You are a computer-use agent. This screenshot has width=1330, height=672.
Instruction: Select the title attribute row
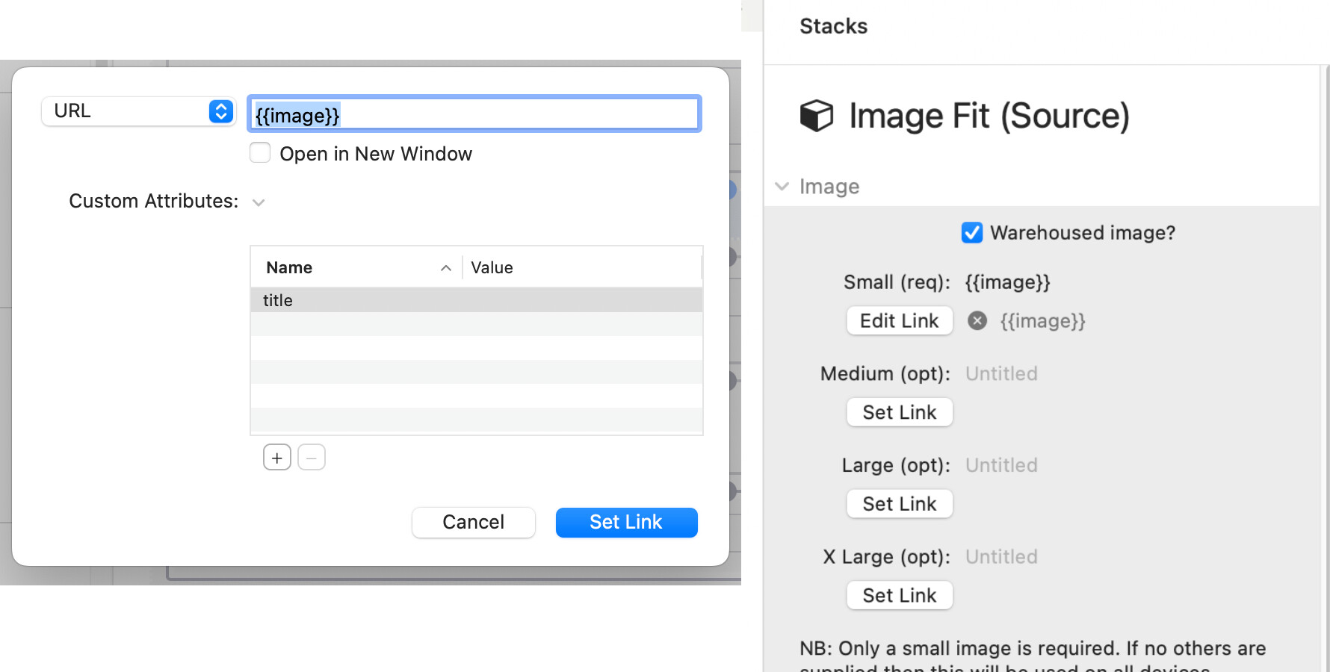(x=476, y=300)
